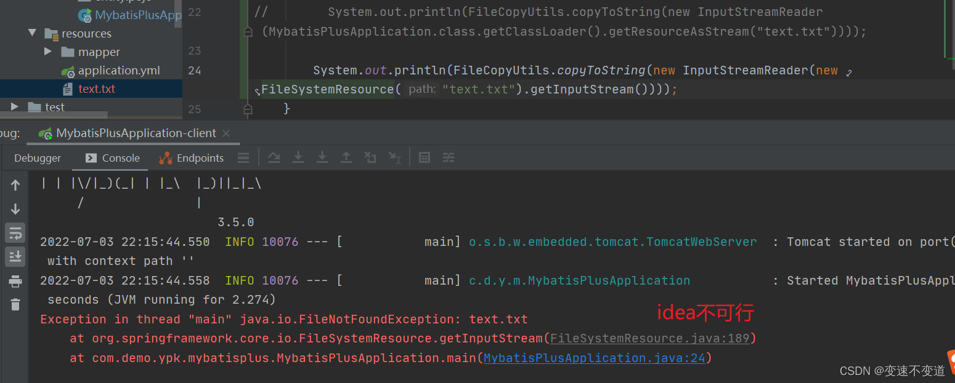Image resolution: width=955 pixels, height=383 pixels.
Task: Click fold marker at line 25
Action: tap(248, 110)
